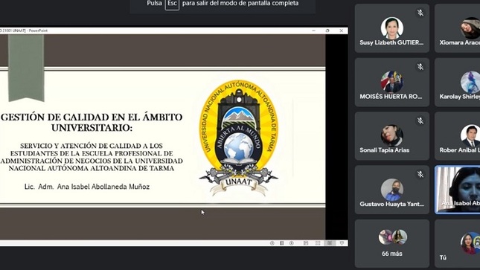Advance to next slide using status bar arrow
Image resolution: width=480 pixels, height=270 pixels.
click(x=292, y=243)
